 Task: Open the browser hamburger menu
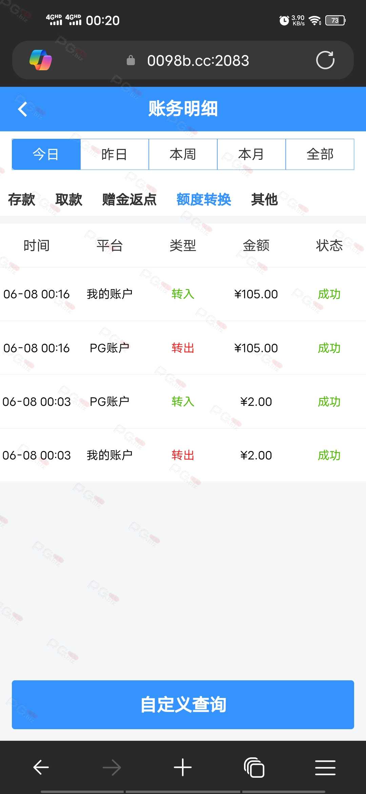click(x=325, y=767)
